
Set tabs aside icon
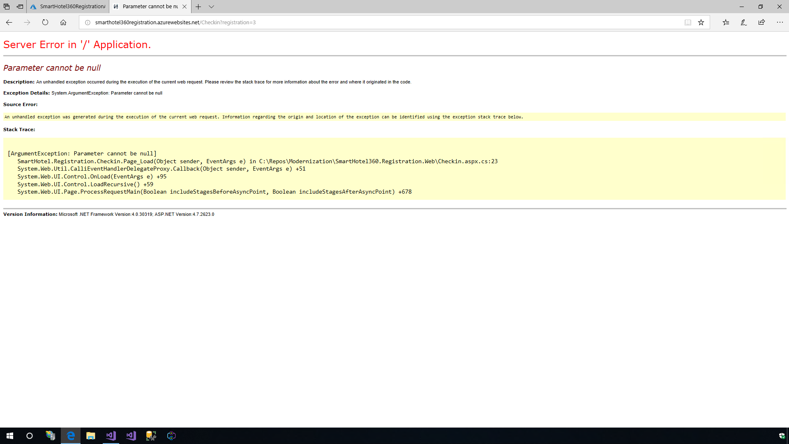(x=20, y=7)
